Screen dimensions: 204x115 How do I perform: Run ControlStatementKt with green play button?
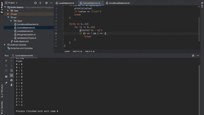point(6,61)
